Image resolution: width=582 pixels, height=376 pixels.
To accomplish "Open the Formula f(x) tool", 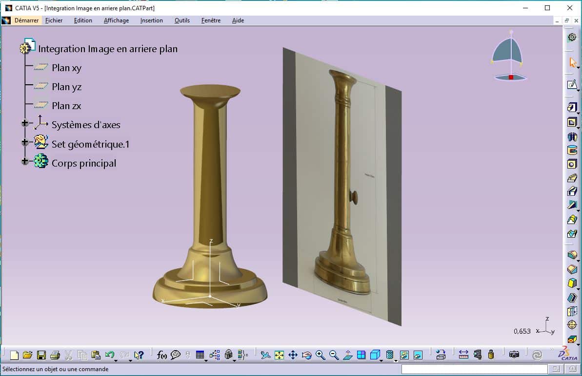I will point(161,355).
